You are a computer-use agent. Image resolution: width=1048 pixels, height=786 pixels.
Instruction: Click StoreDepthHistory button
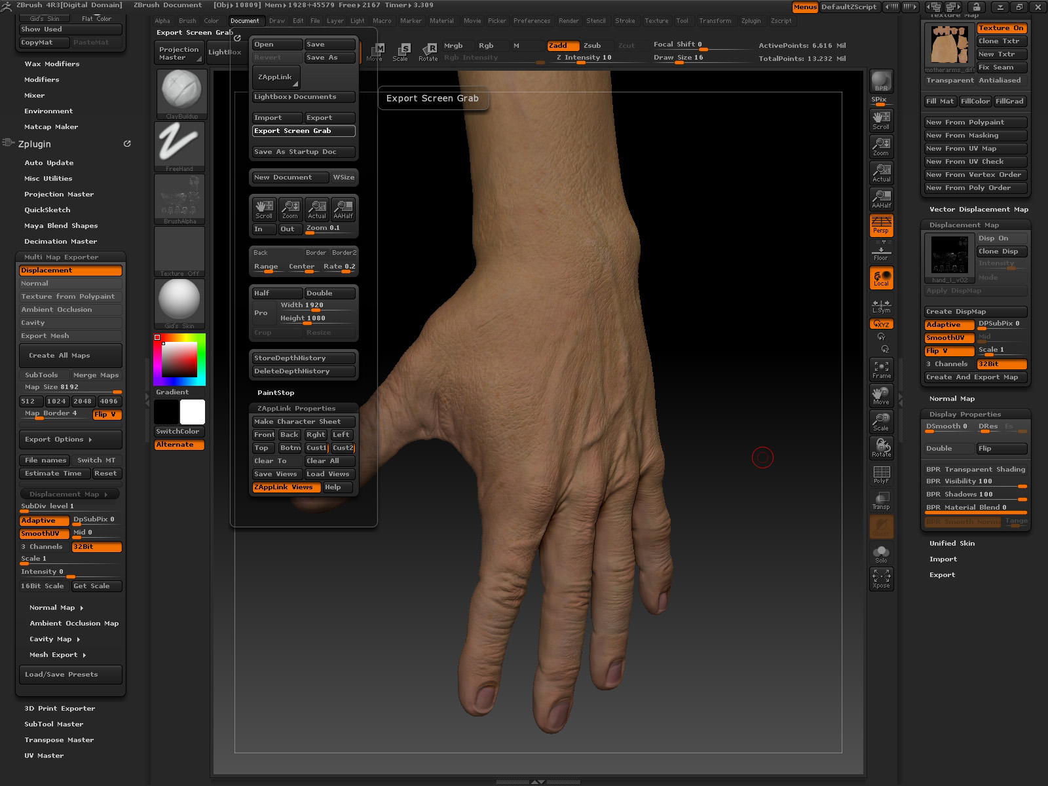click(304, 358)
